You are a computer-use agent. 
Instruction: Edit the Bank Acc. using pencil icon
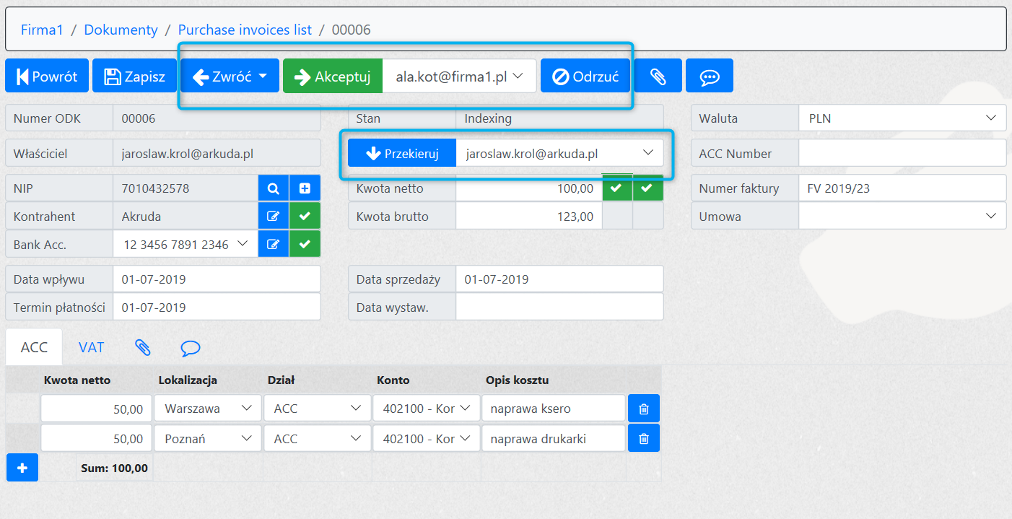tap(274, 245)
